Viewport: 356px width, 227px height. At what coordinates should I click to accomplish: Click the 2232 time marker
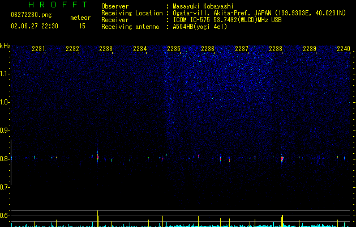[72, 49]
